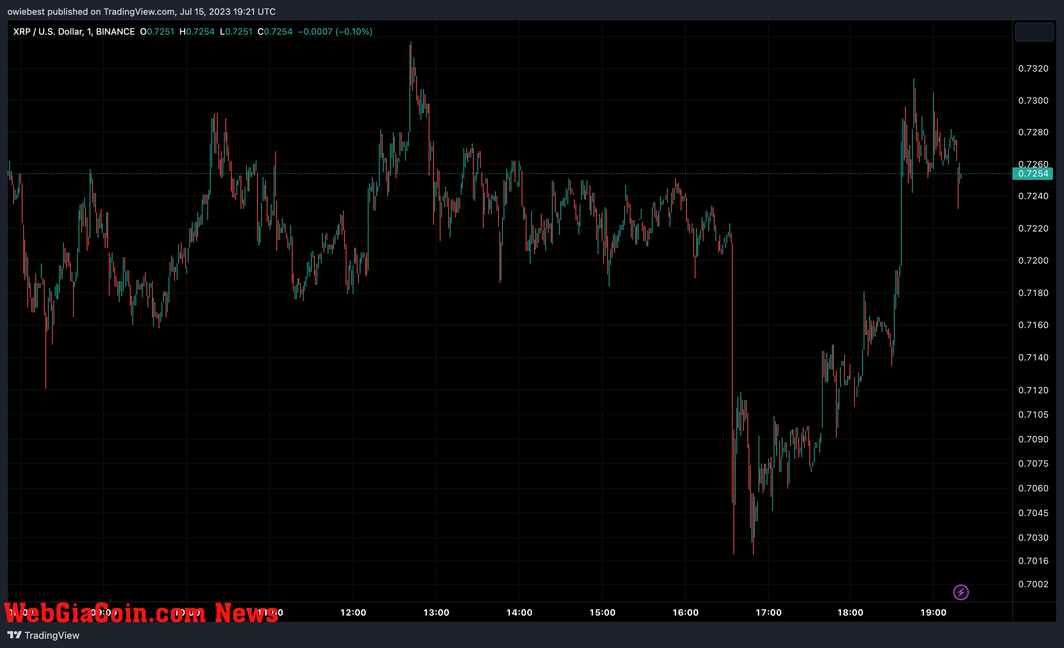Viewport: 1064px width, 648px height.
Task: Click the 13:00 time axis label
Action: pos(436,612)
